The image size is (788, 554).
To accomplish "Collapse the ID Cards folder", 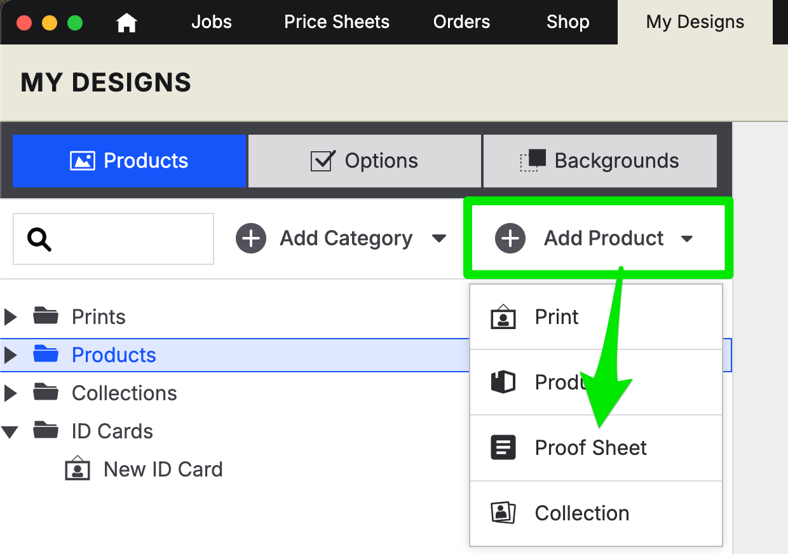I will tap(10, 432).
